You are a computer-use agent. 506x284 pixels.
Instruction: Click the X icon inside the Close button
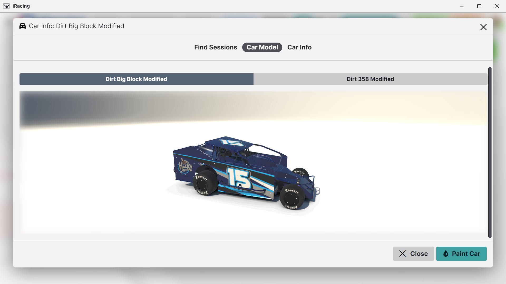402,253
